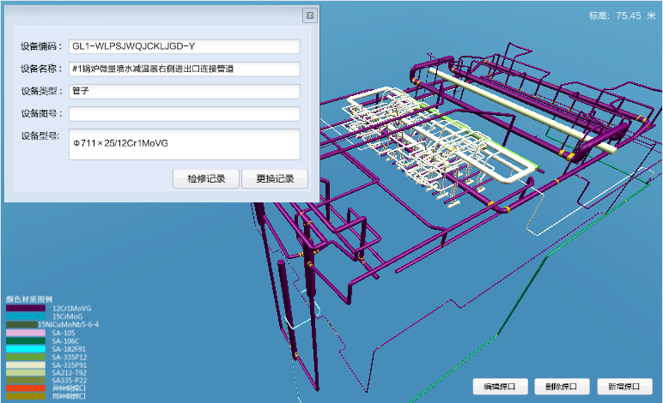Image resolution: width=663 pixels, height=403 pixels.
Task: Click the 异种钢焊口 orange-red swatch
Action: pos(26,388)
